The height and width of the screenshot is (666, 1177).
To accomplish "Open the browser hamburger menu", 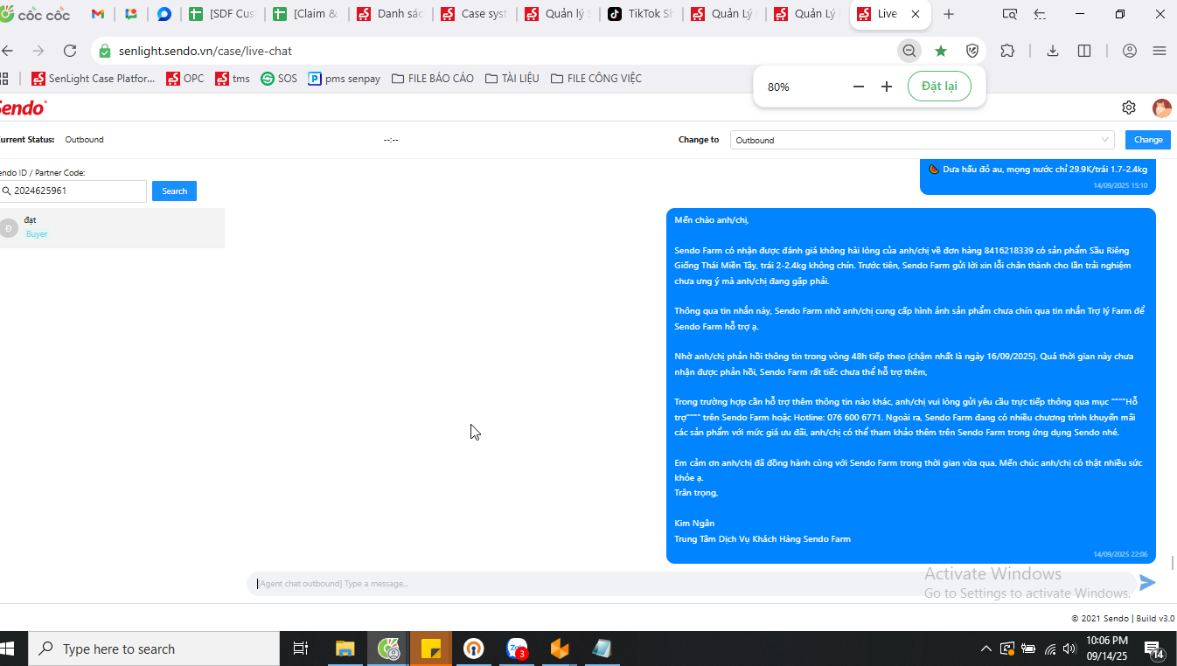I will coord(1160,51).
